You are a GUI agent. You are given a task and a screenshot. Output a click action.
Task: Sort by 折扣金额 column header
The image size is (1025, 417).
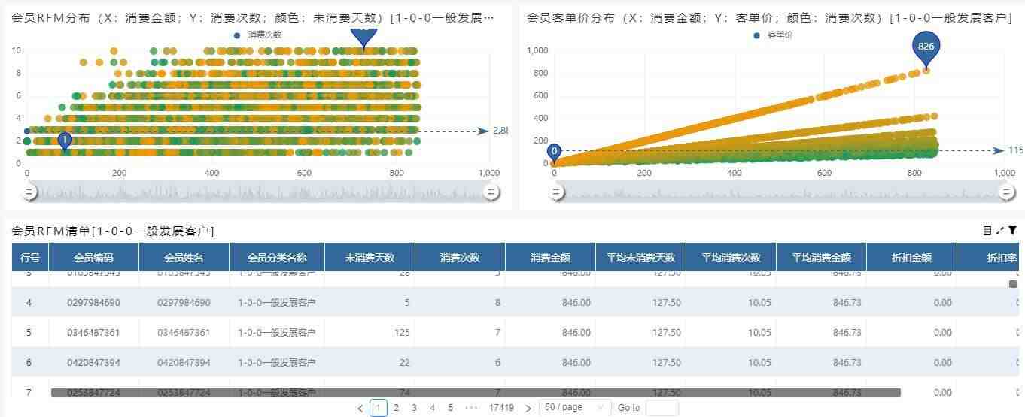point(912,258)
